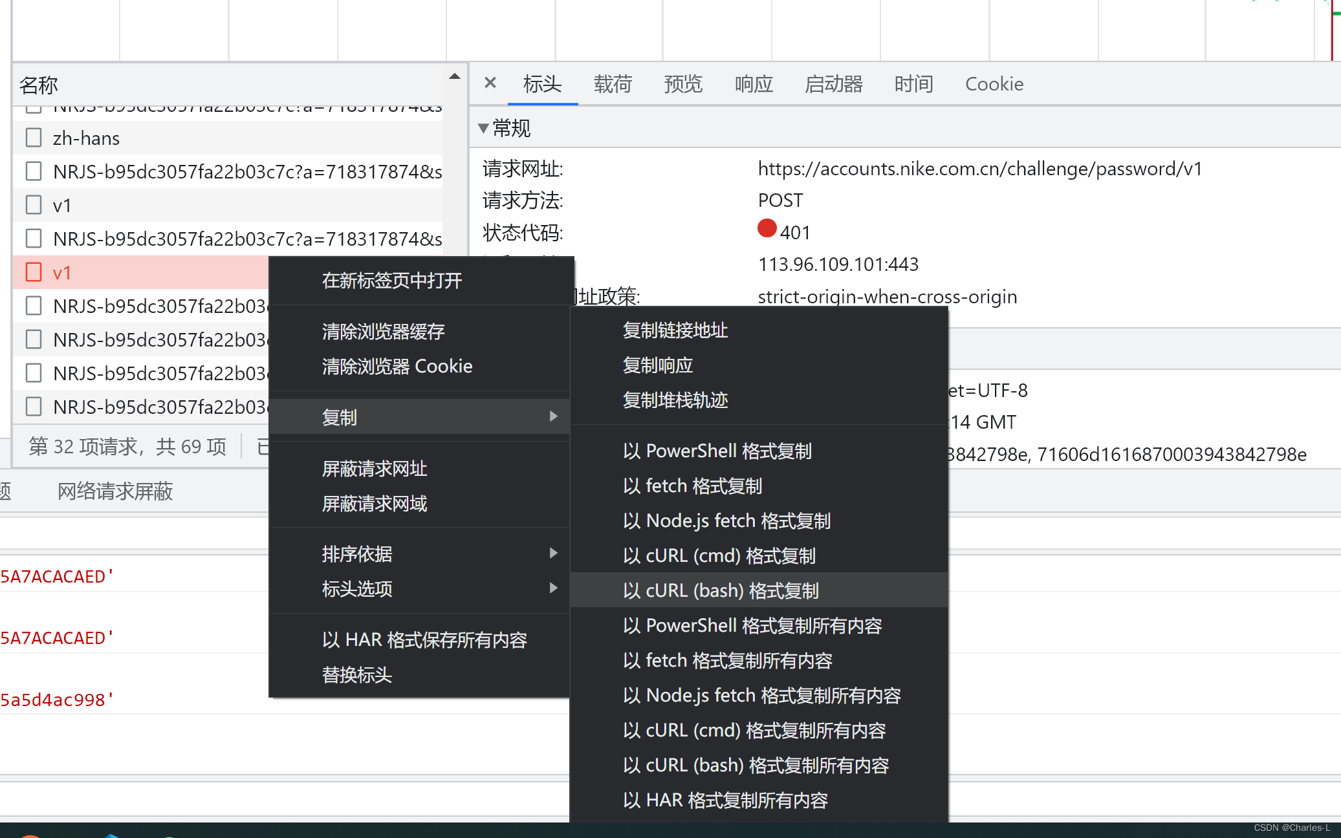Expand the 排序依据 submenu arrow

(553, 553)
